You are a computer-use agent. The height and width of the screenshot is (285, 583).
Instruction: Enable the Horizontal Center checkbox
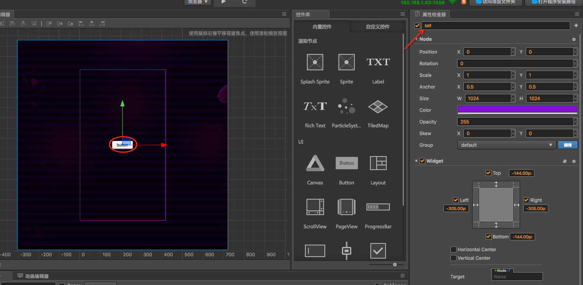[x=453, y=250]
